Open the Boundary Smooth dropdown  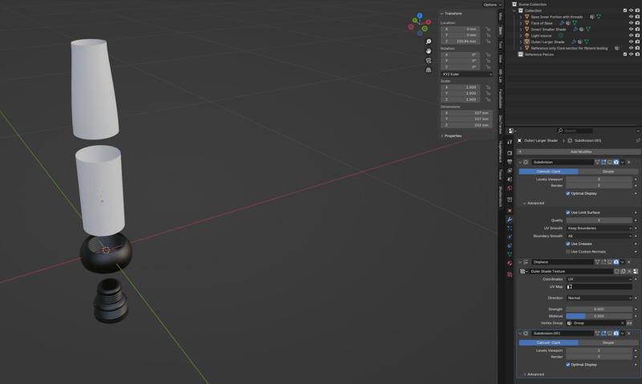click(599, 236)
